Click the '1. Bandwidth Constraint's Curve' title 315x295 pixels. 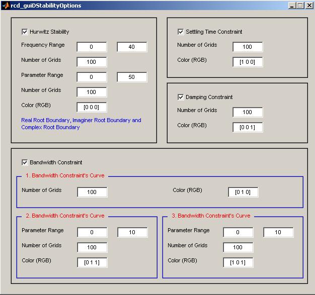click(x=65, y=175)
